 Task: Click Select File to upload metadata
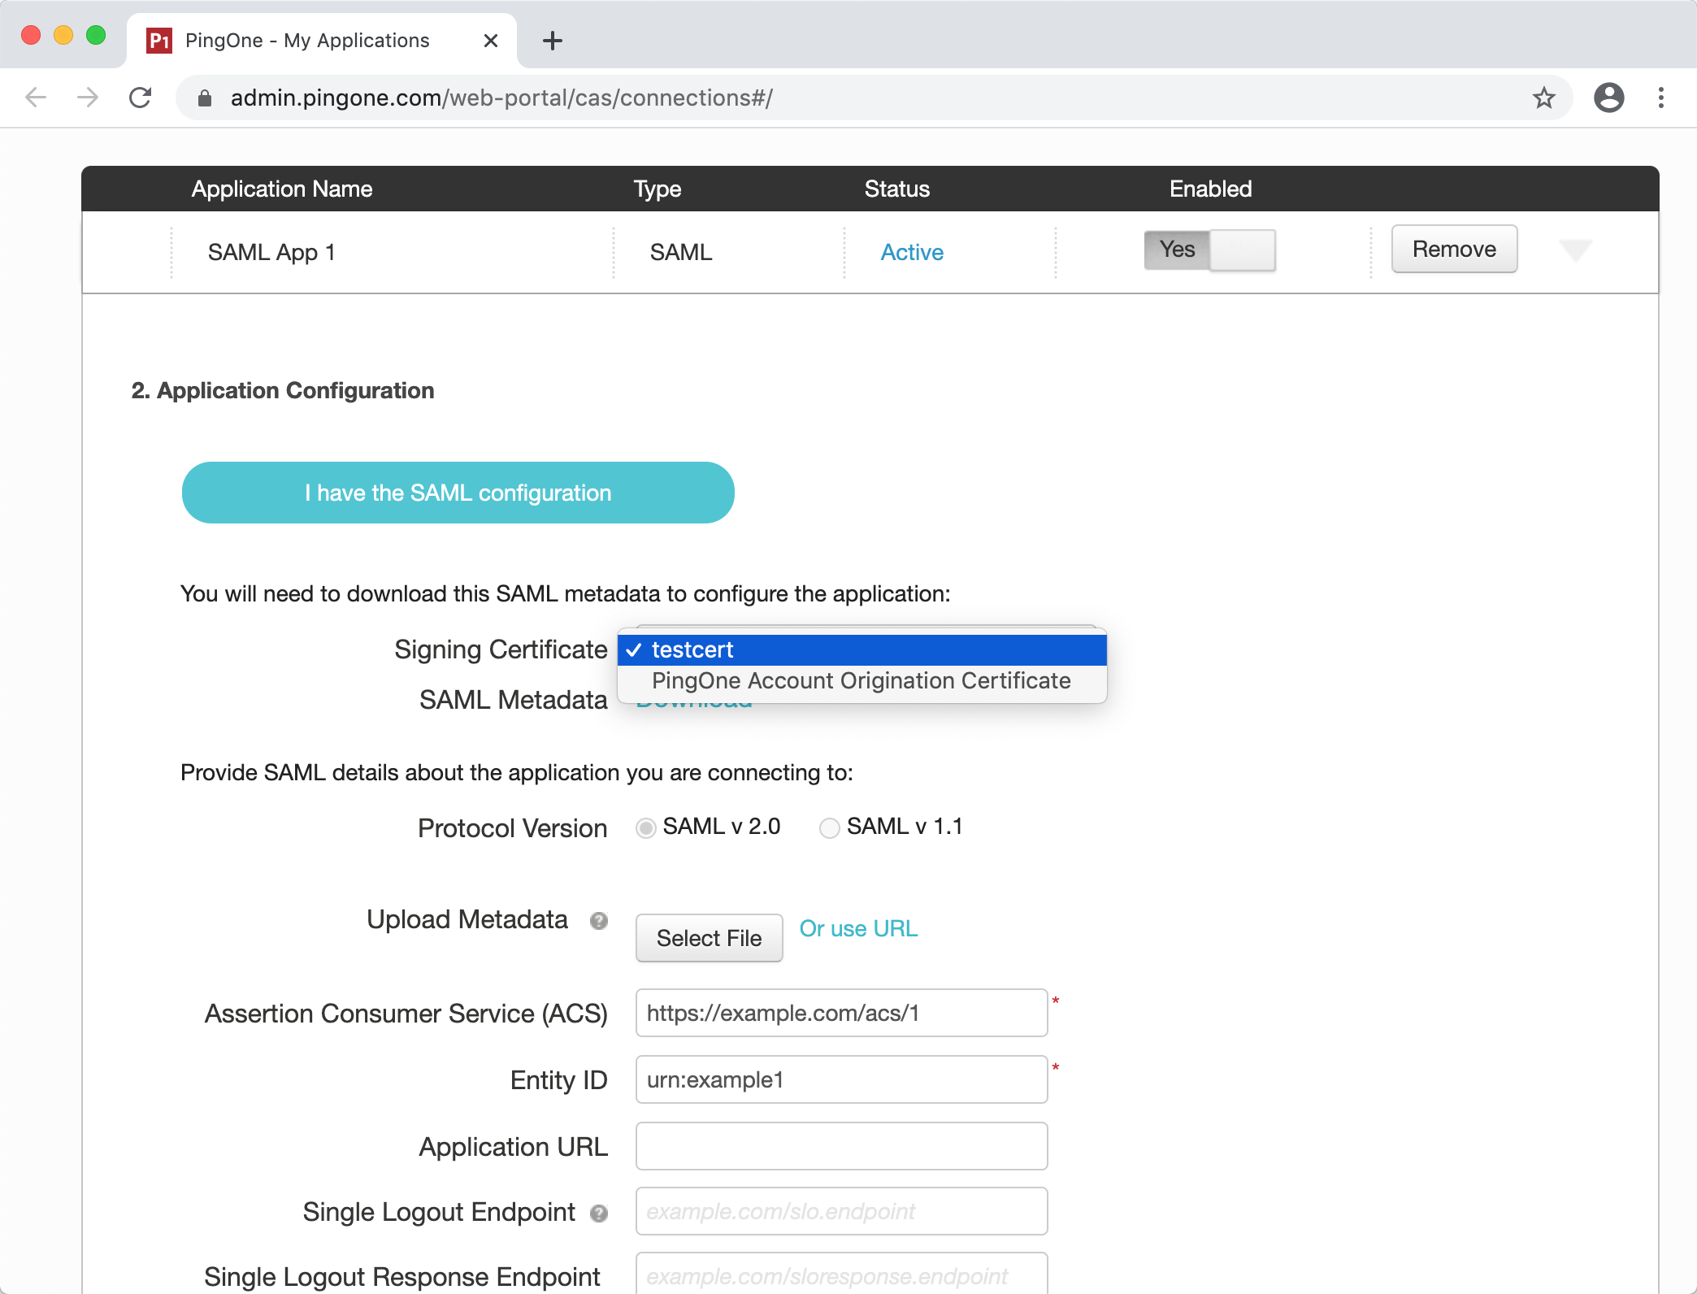(x=709, y=938)
